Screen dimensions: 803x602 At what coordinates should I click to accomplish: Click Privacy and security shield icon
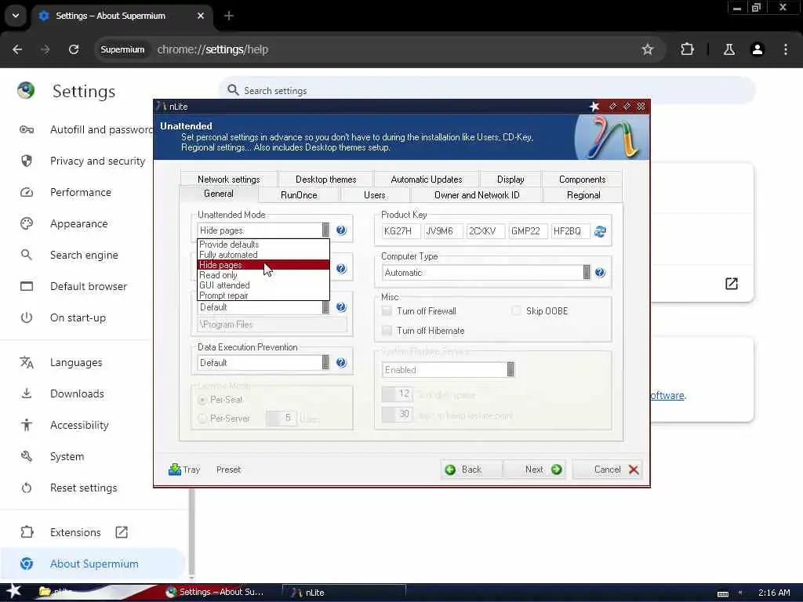click(x=27, y=161)
